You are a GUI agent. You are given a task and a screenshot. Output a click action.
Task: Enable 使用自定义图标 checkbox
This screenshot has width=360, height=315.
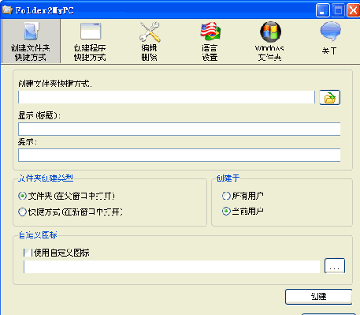tap(28, 253)
